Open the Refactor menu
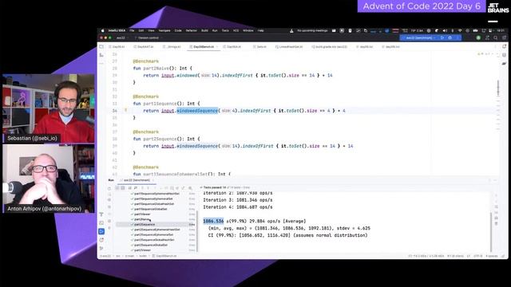 click(x=192, y=30)
